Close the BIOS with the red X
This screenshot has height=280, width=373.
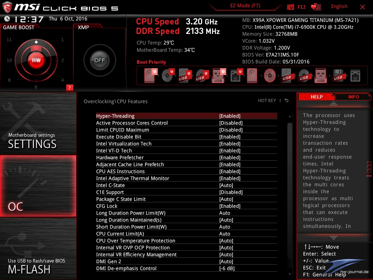pyautogui.click(x=362, y=7)
